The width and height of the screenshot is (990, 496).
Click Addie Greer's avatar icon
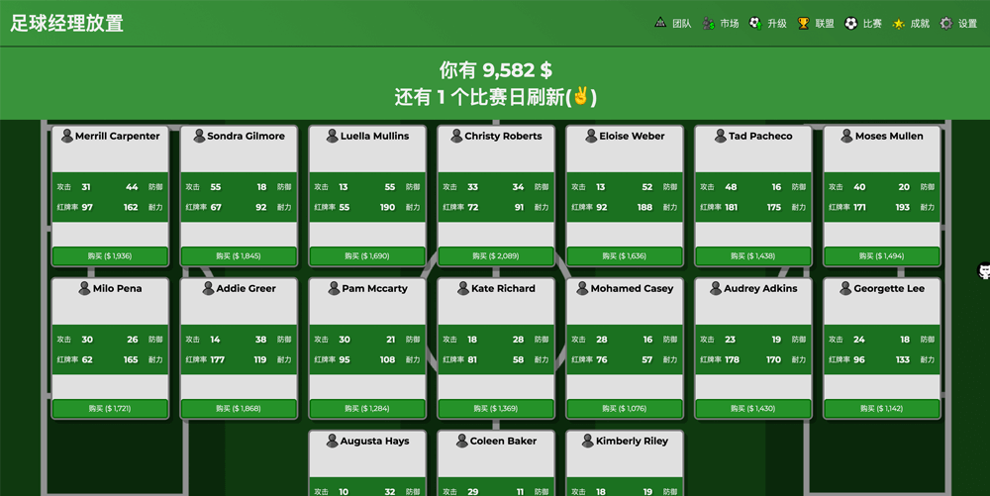click(208, 288)
